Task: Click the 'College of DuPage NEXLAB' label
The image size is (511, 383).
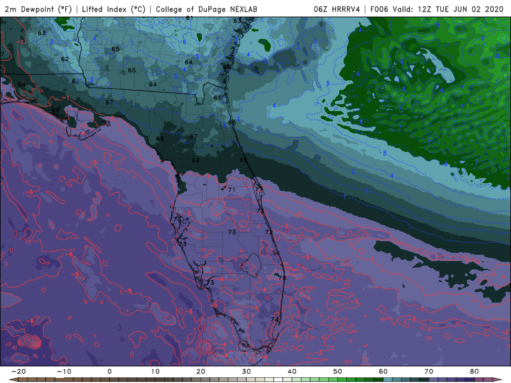Action: click(x=206, y=9)
